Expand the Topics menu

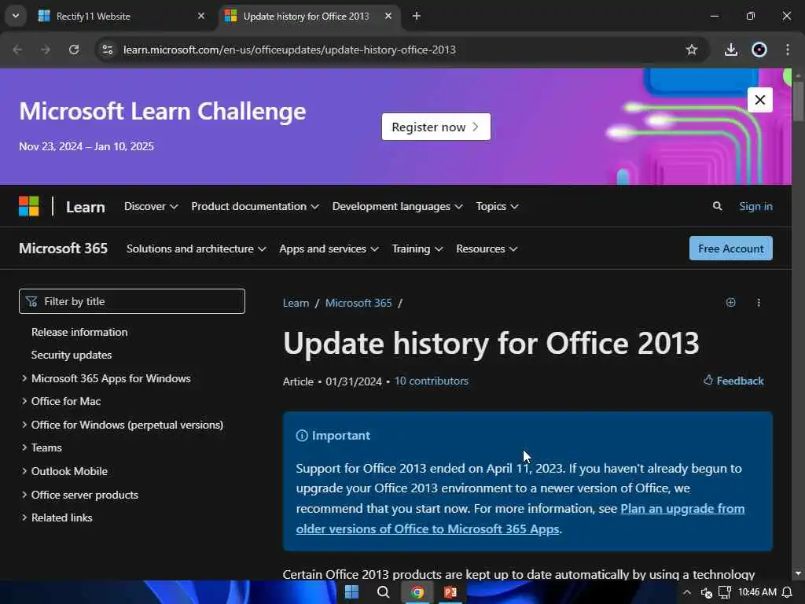[x=497, y=207]
